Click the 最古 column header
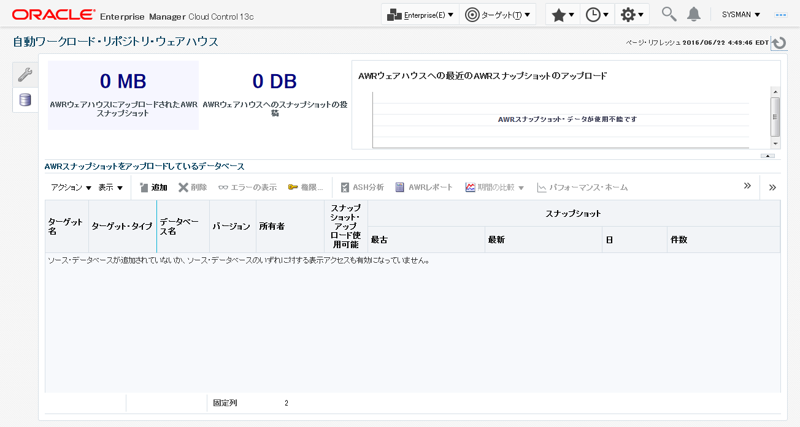This screenshot has width=800, height=427. pos(426,240)
